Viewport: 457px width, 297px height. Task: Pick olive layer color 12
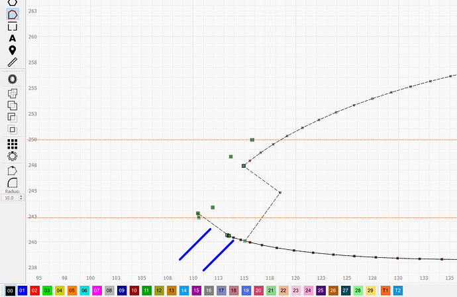coord(159,290)
